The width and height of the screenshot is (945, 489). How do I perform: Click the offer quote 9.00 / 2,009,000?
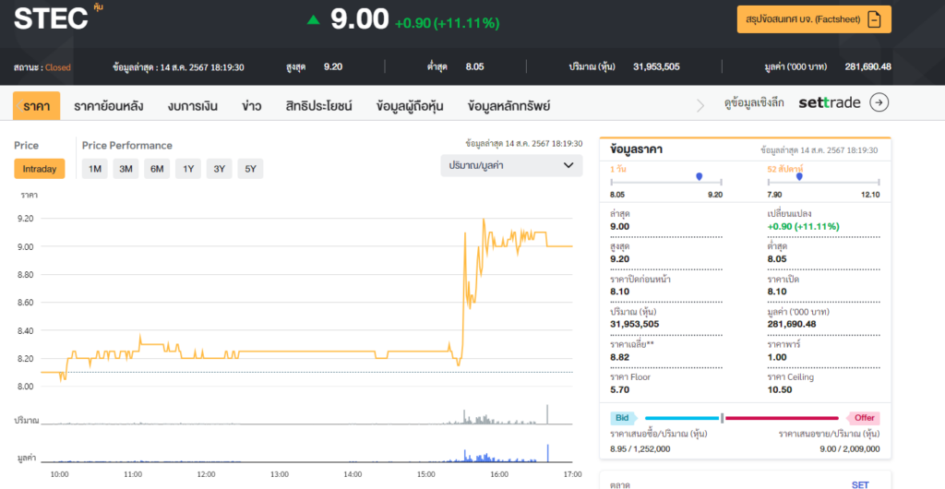tap(850, 448)
